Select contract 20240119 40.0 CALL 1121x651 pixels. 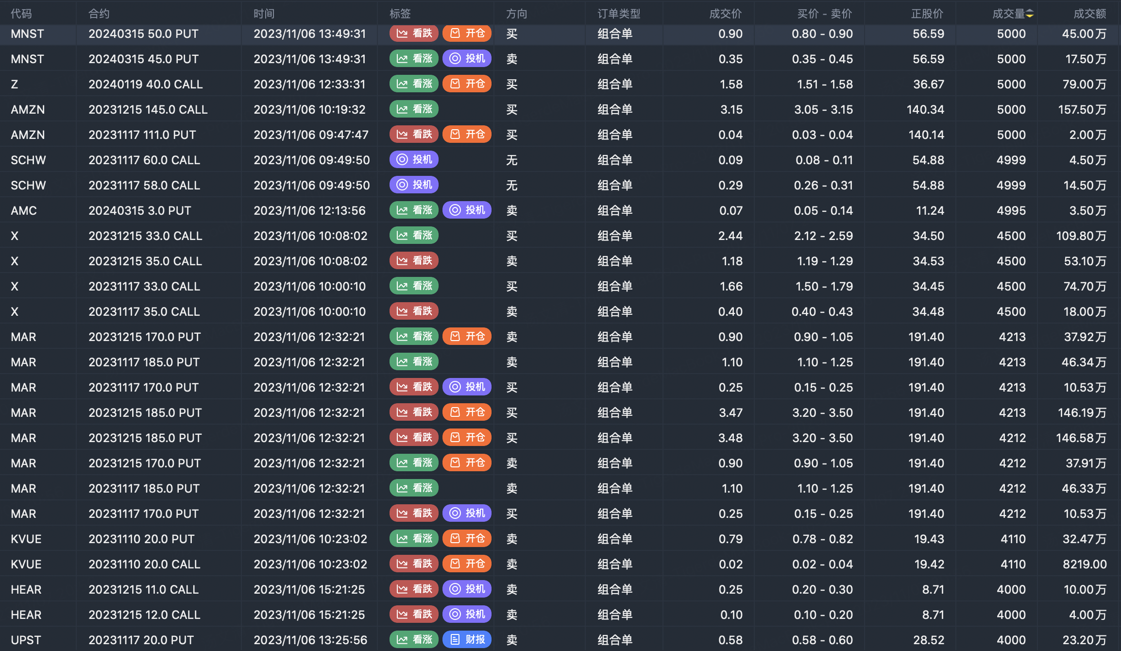point(146,84)
